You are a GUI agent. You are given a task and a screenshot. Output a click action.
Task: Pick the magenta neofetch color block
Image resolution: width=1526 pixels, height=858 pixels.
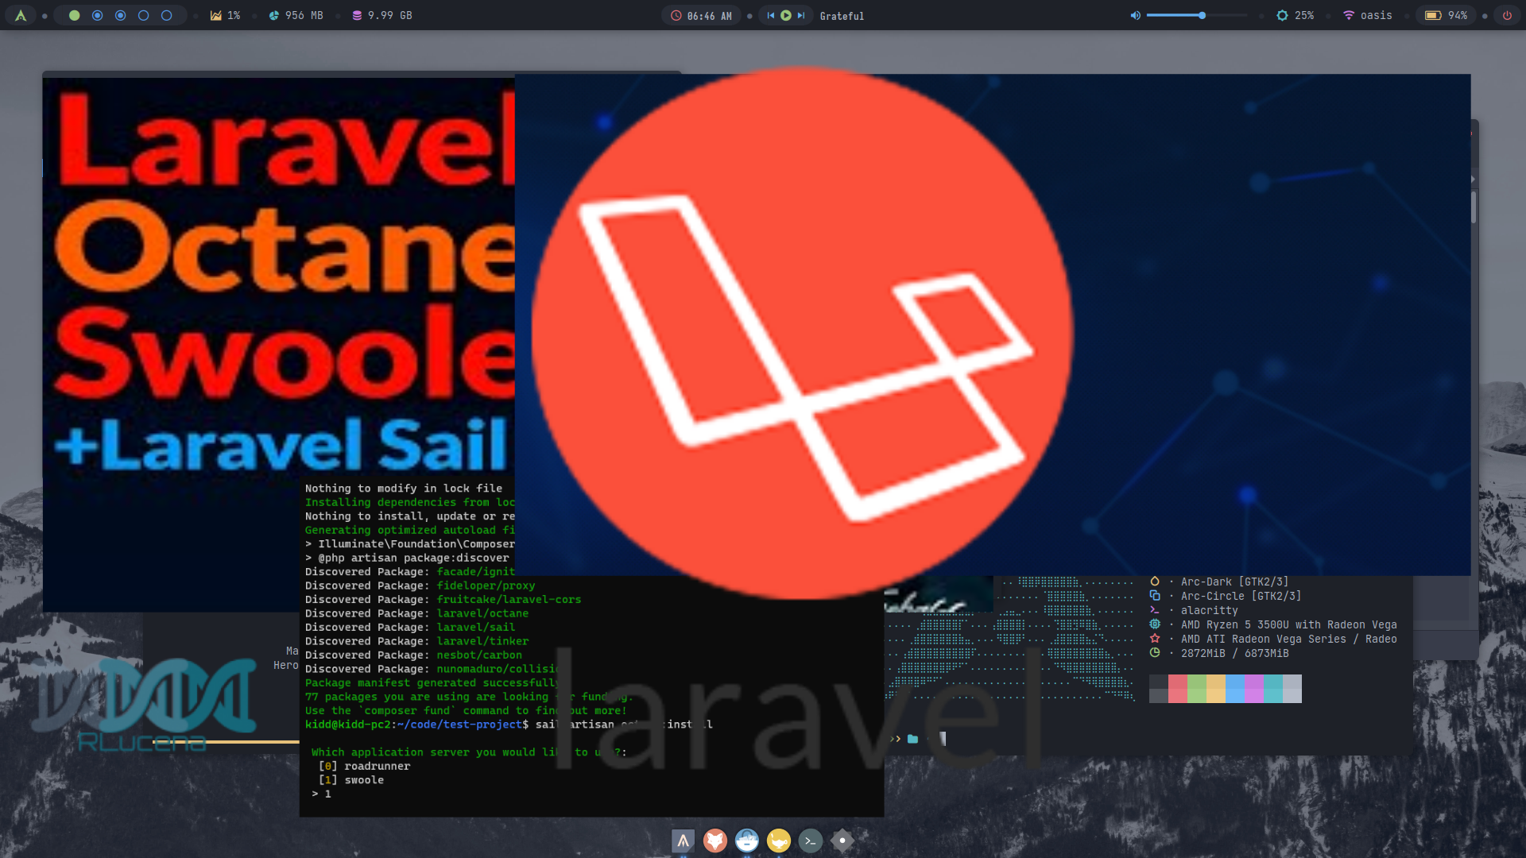coord(1253,689)
